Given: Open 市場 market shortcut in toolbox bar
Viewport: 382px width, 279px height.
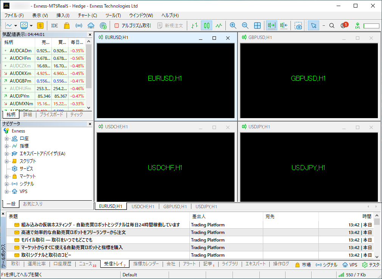Looking at the screenshot, I should click(x=303, y=265).
